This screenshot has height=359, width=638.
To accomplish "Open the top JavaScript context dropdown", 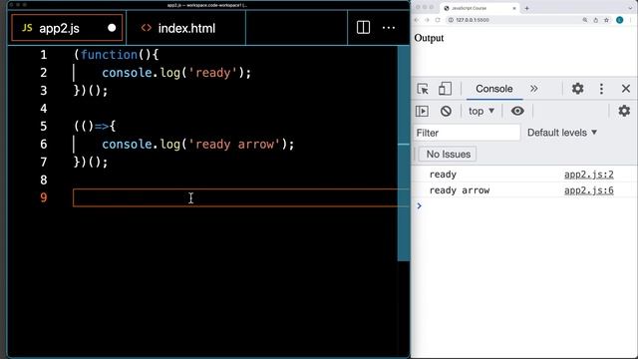I will click(x=481, y=111).
